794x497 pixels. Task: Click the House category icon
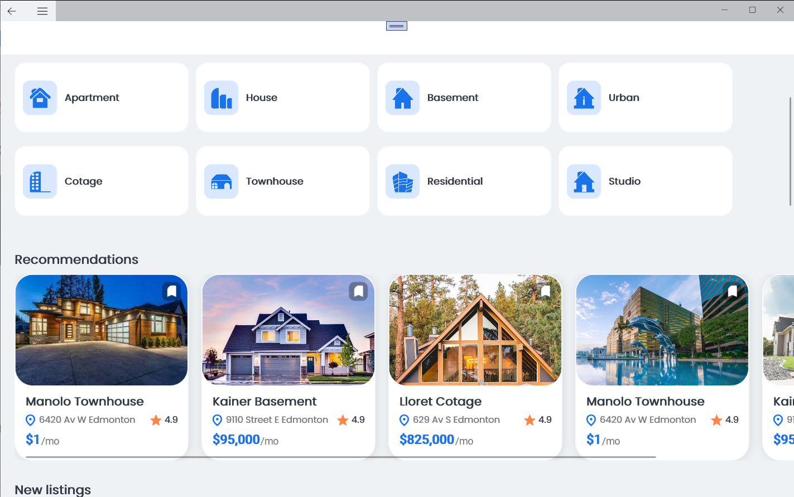(x=221, y=98)
